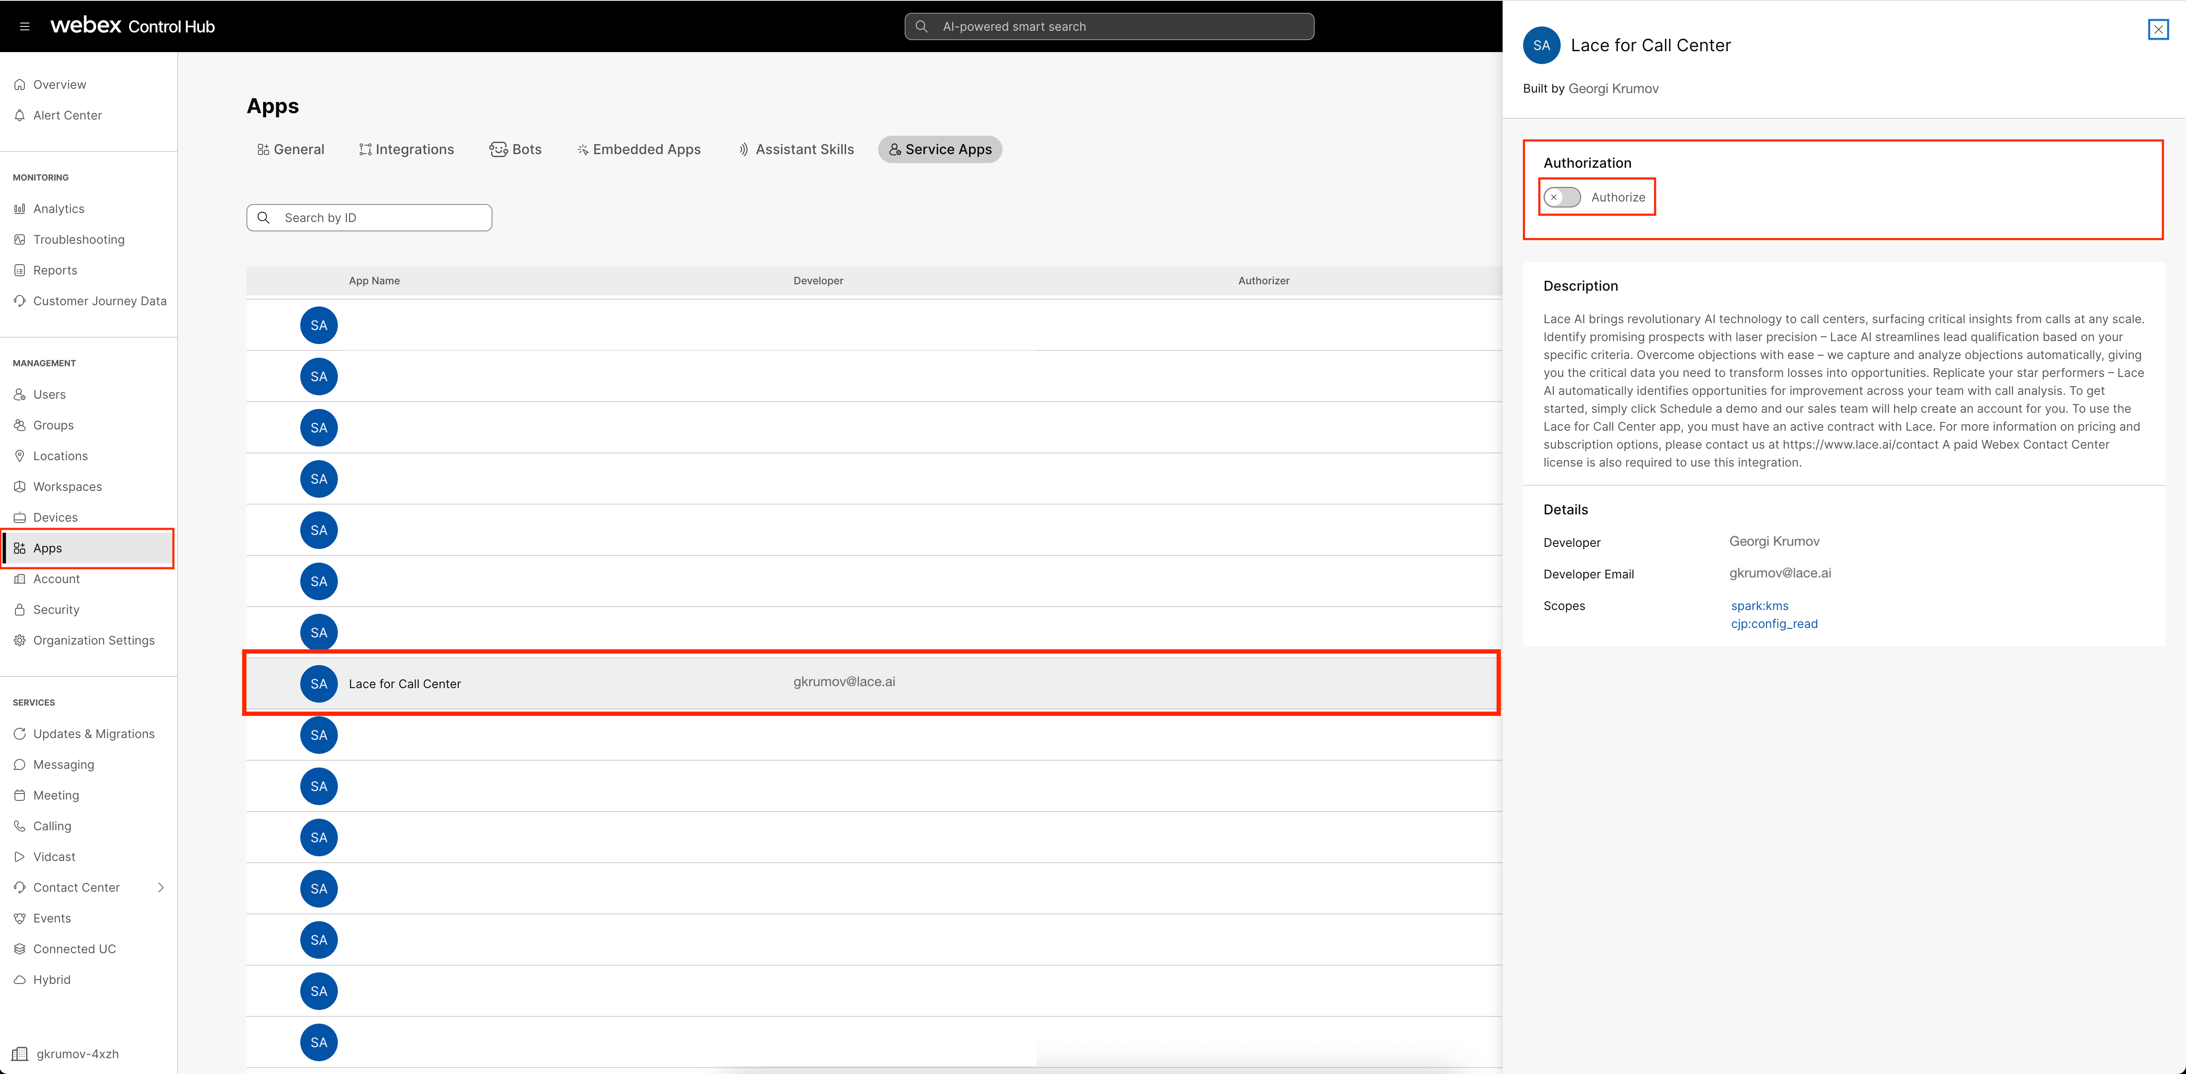Image resolution: width=2186 pixels, height=1074 pixels.
Task: Click the Security lock icon
Action: pyautogui.click(x=20, y=610)
